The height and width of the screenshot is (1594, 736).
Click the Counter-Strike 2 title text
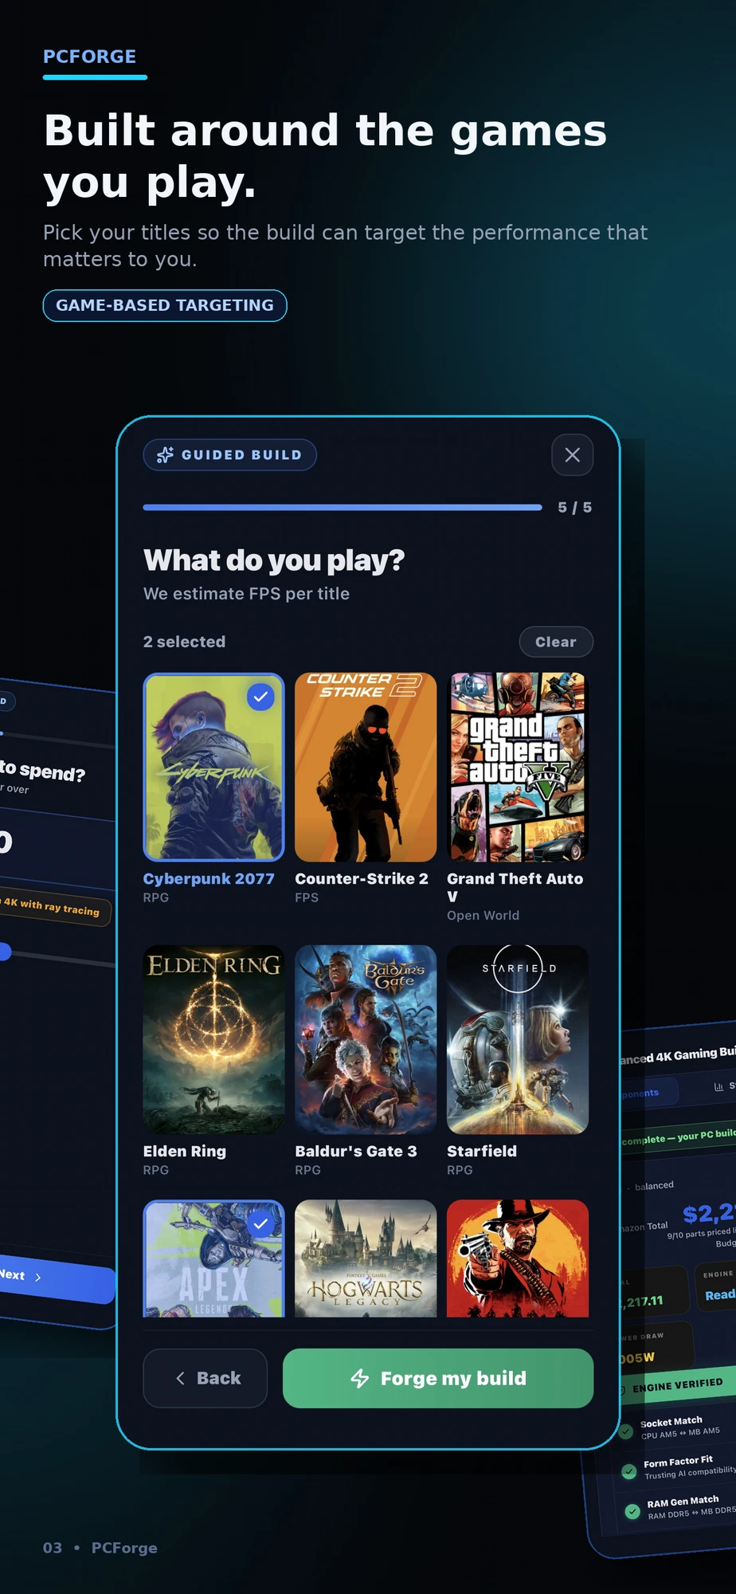click(x=362, y=878)
